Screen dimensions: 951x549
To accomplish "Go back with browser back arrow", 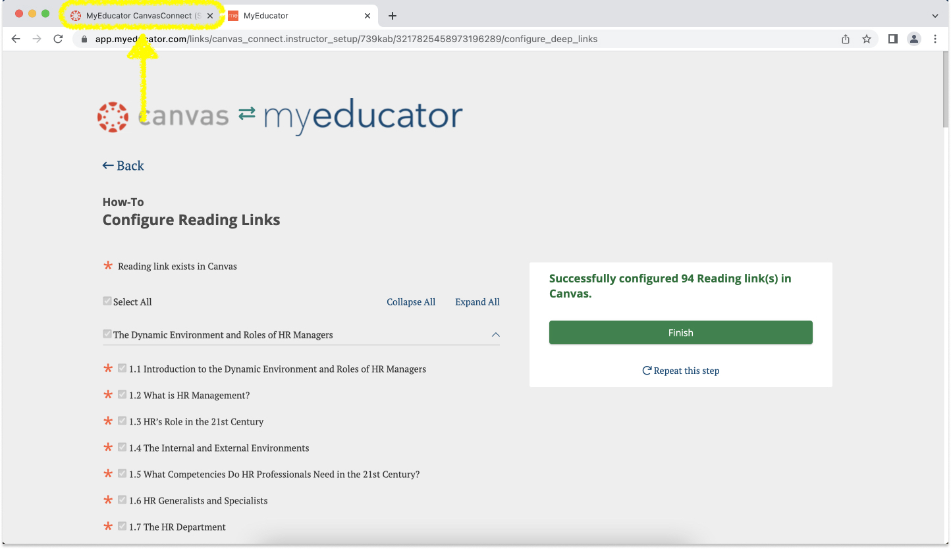I will click(x=16, y=39).
